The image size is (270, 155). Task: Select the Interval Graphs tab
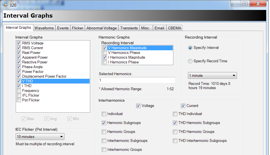[x=18, y=28]
